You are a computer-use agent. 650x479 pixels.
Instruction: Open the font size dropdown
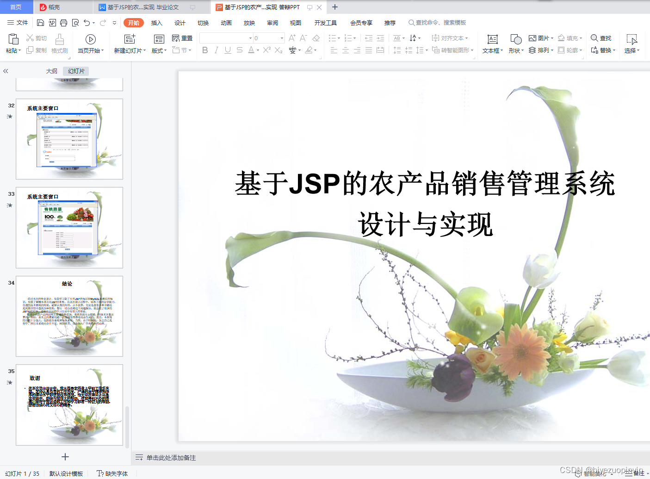click(x=282, y=38)
